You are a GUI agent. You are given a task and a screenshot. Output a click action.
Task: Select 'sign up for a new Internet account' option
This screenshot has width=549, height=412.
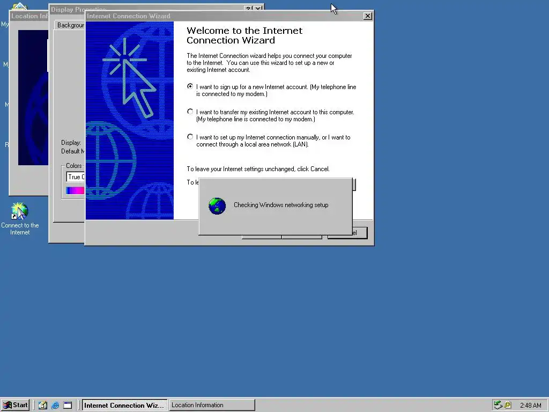pyautogui.click(x=190, y=86)
